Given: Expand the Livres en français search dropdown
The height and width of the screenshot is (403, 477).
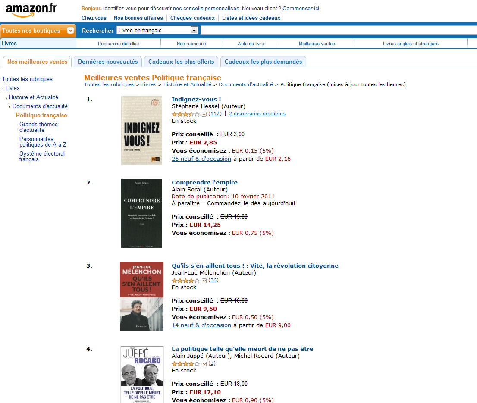Looking at the screenshot, I should (194, 31).
